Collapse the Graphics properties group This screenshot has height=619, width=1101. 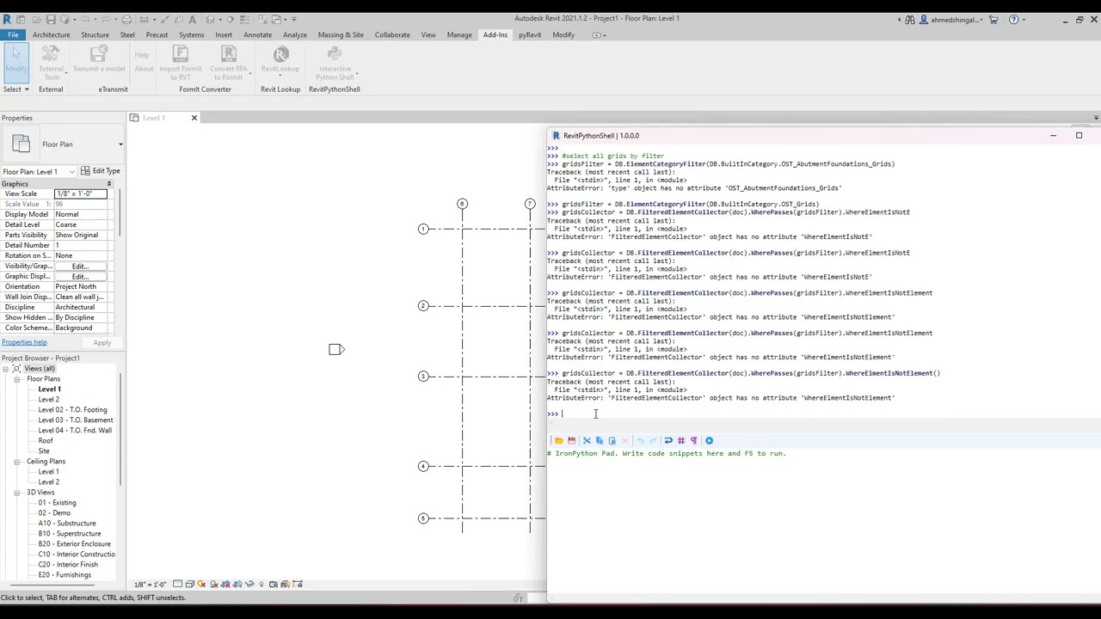[x=108, y=184]
